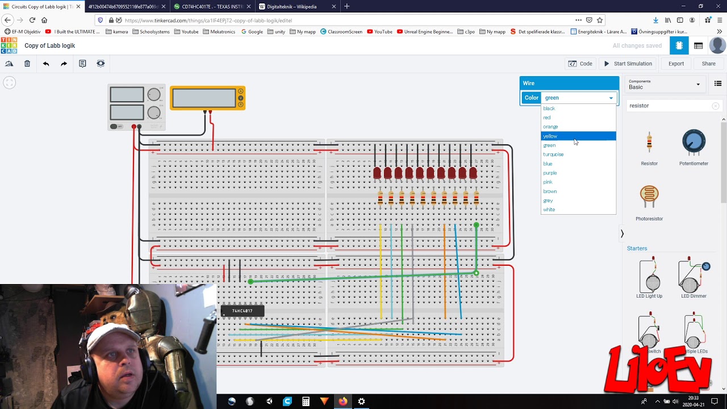727x409 pixels.
Task: Click the yellow multimeter
Action: pyautogui.click(x=207, y=98)
